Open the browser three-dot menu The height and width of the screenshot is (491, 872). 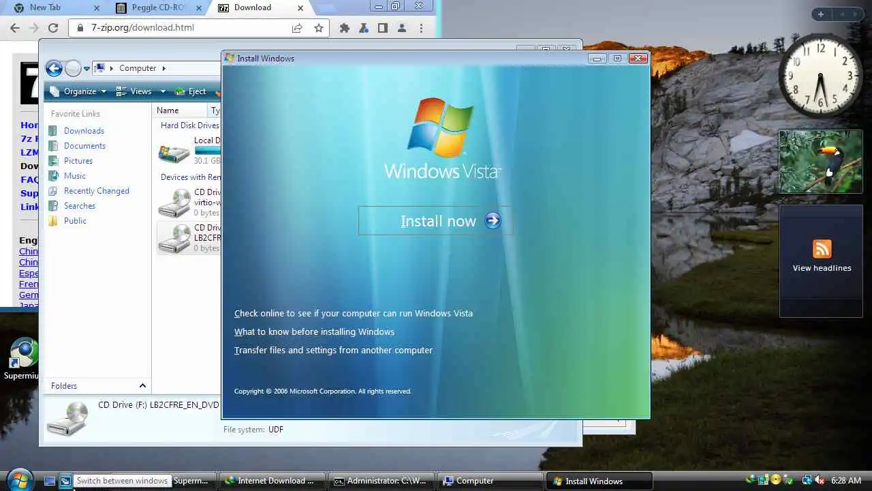421,28
